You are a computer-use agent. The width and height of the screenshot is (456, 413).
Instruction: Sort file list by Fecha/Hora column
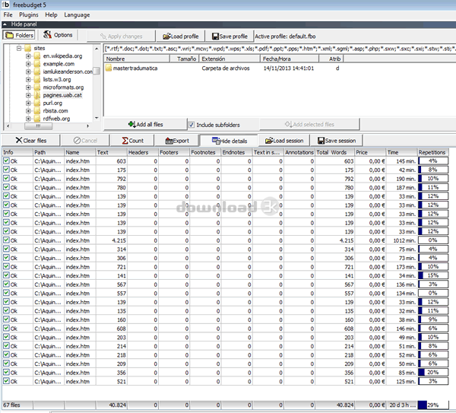click(x=290, y=59)
